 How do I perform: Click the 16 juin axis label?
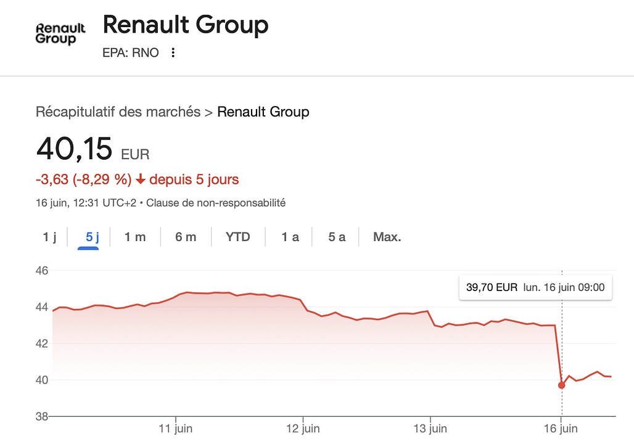pos(561,429)
